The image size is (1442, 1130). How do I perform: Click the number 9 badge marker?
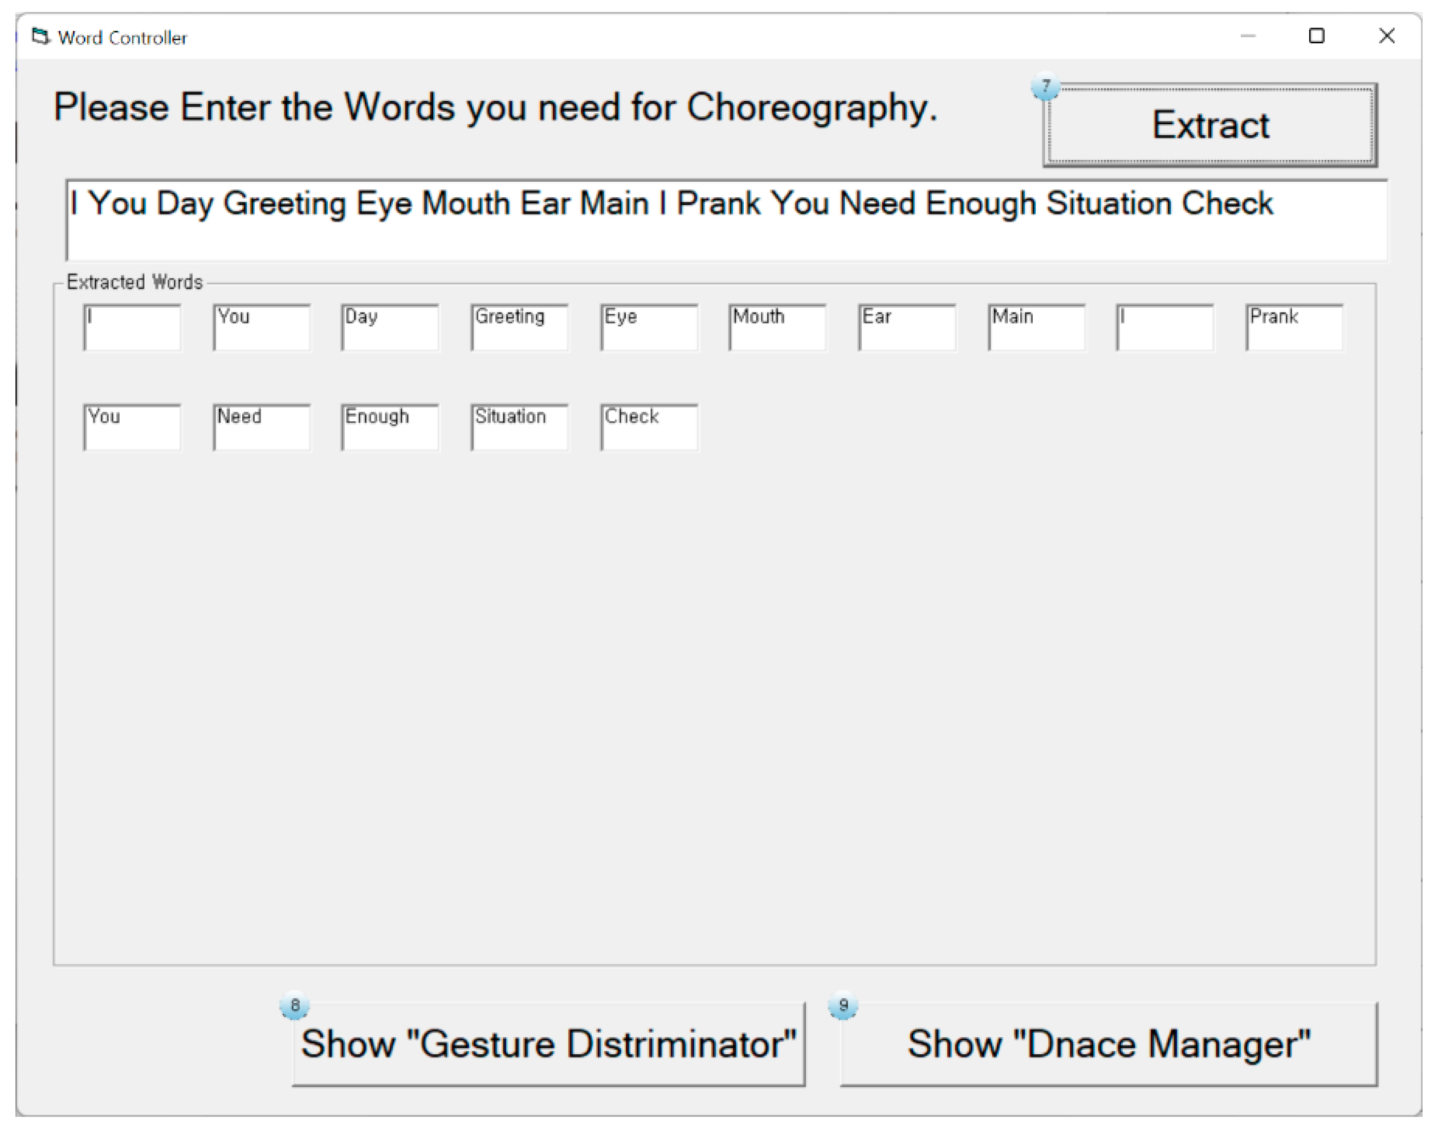tap(842, 1006)
